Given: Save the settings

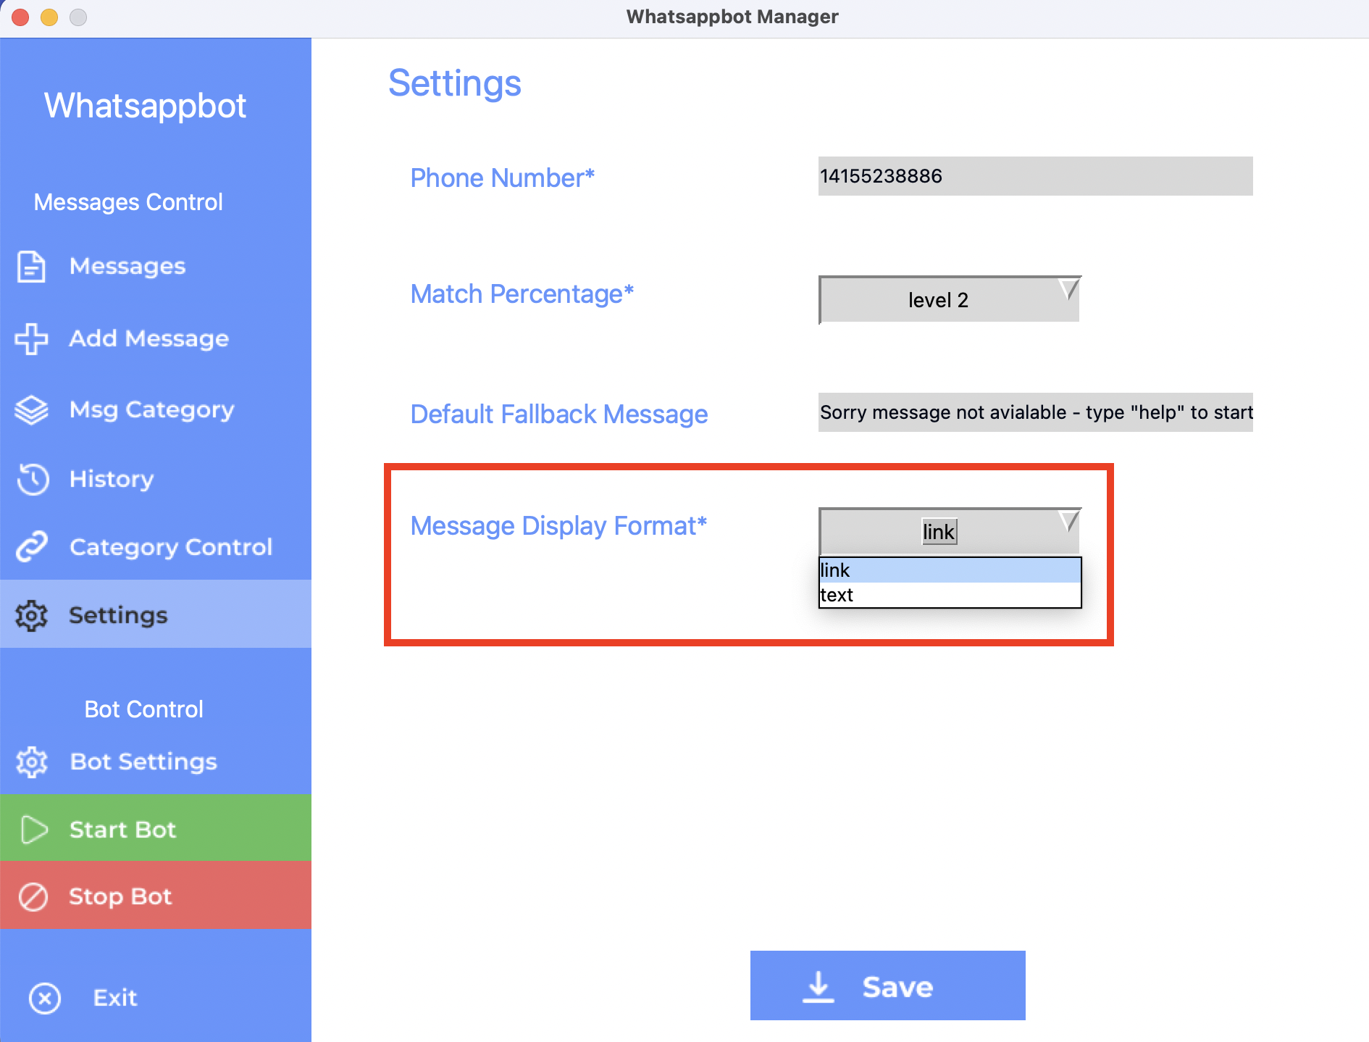Looking at the screenshot, I should coord(887,985).
